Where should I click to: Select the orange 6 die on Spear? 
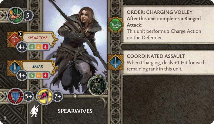(x=38, y=75)
